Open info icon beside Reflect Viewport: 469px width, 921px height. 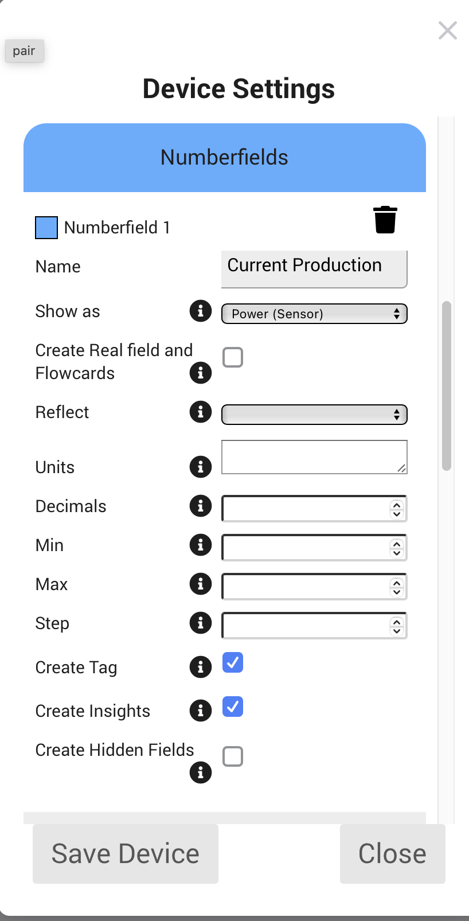point(201,412)
